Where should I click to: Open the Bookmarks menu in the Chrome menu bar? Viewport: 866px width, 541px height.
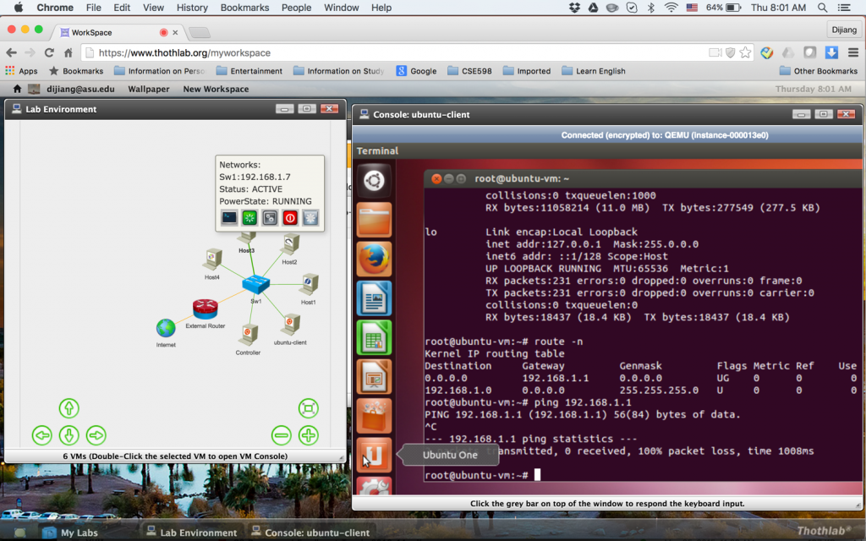244,8
